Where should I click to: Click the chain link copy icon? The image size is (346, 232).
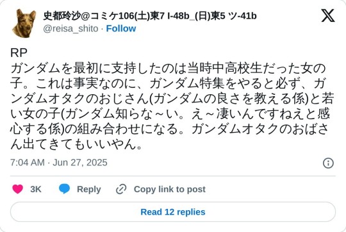(x=121, y=189)
